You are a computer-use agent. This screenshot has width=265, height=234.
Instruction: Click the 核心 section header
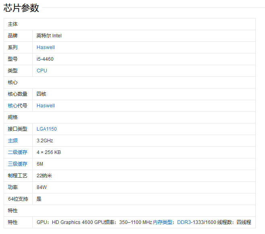[x=12, y=82]
